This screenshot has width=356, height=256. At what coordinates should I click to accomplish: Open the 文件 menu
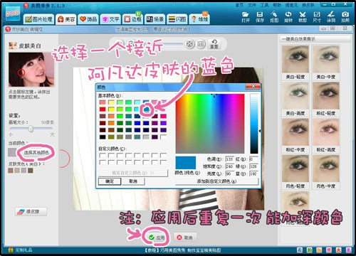click(x=252, y=5)
